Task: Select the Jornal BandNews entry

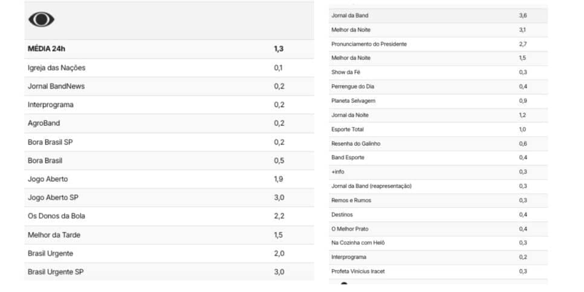Action: coord(169,86)
